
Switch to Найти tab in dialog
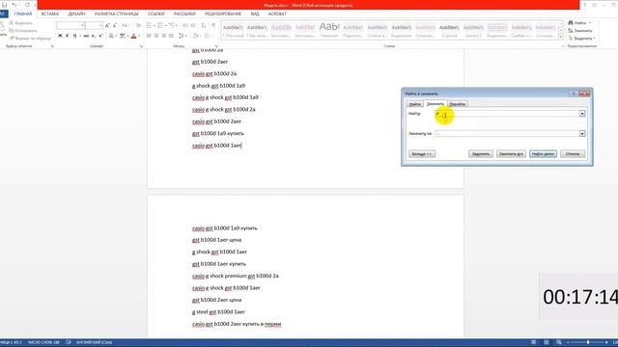point(414,104)
